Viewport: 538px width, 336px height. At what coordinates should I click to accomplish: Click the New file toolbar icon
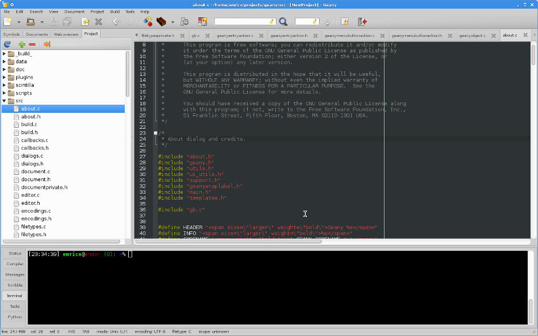point(7,22)
